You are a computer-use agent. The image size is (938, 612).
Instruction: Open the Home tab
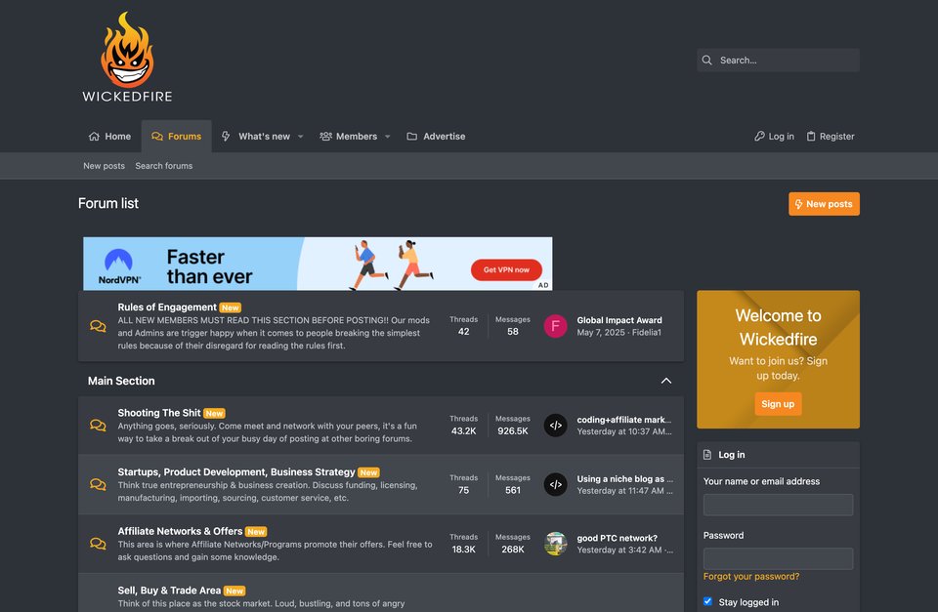click(110, 137)
